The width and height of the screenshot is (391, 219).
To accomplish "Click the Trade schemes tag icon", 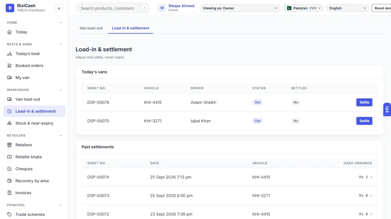I will coord(9,214).
